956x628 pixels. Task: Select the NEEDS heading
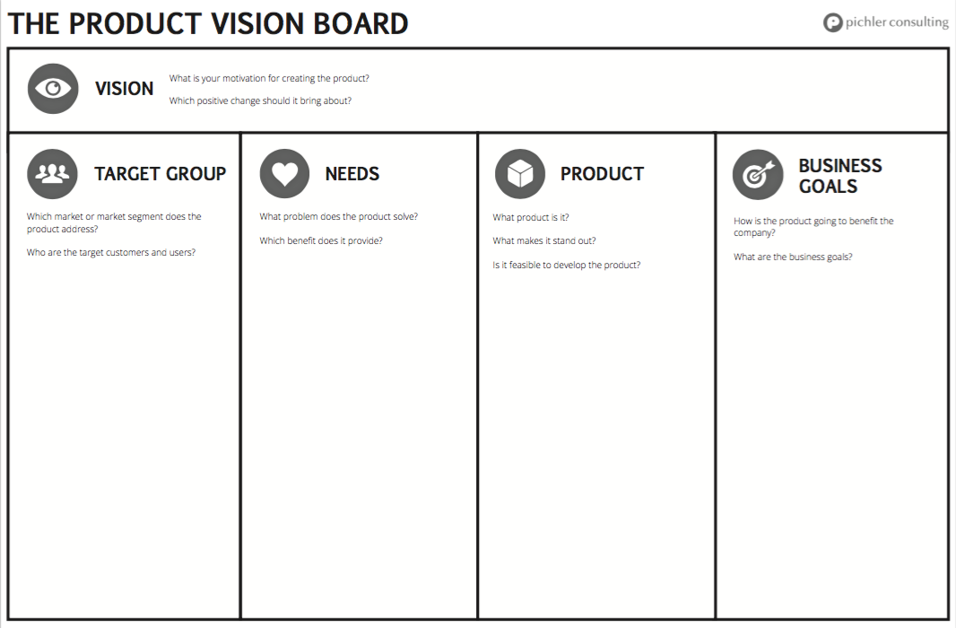[x=352, y=174]
